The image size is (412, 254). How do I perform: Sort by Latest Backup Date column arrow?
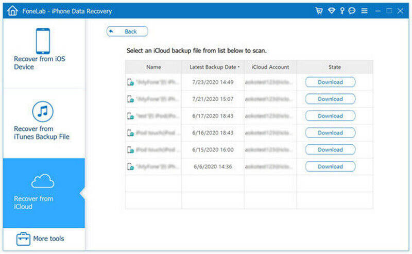(x=238, y=67)
